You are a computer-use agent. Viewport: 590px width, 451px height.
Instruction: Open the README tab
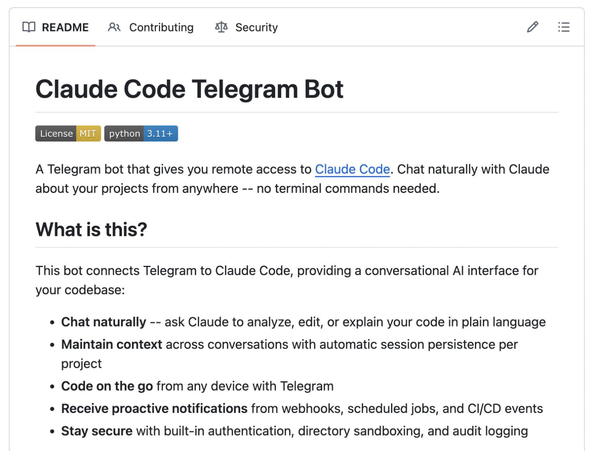65,27
